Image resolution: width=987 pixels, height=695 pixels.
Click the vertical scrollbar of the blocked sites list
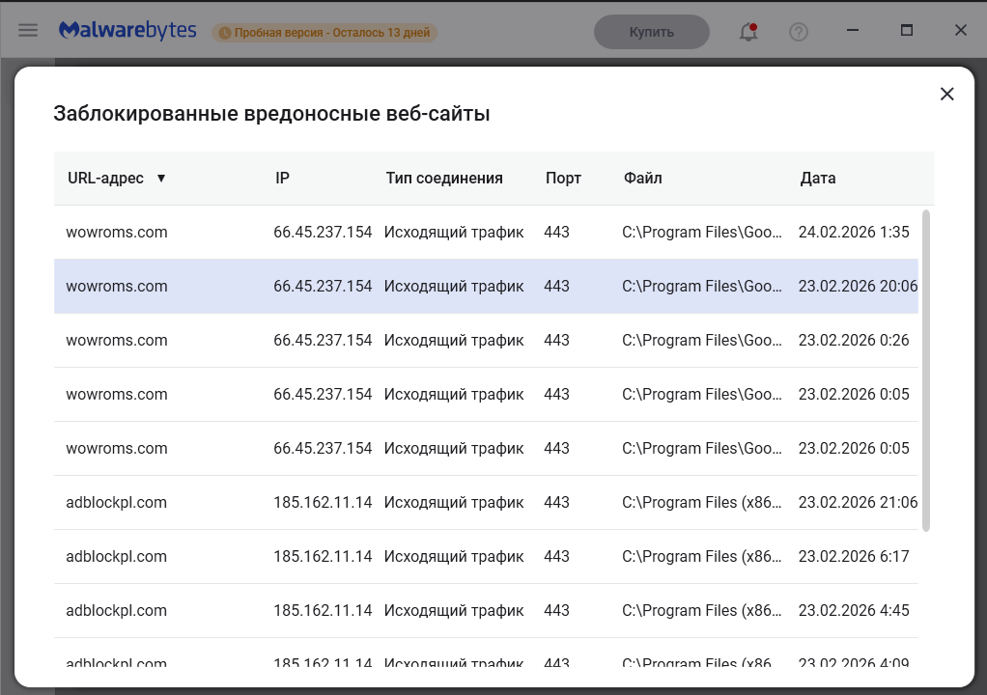(x=925, y=371)
